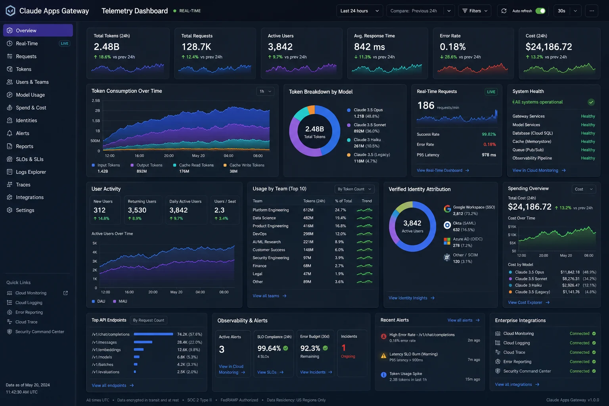Click the Alerts bell icon in sidebar
This screenshot has width=609, height=406.
click(x=10, y=133)
